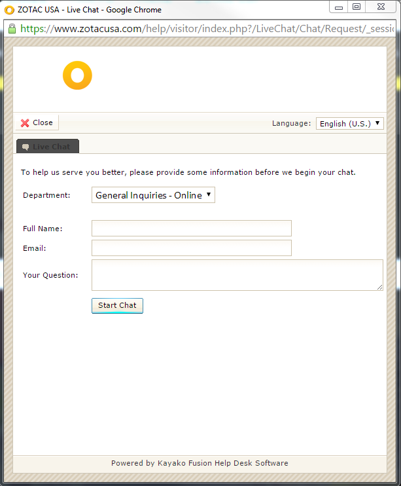Select the Live Chat tab
The width and height of the screenshot is (401, 486).
pyautogui.click(x=48, y=146)
